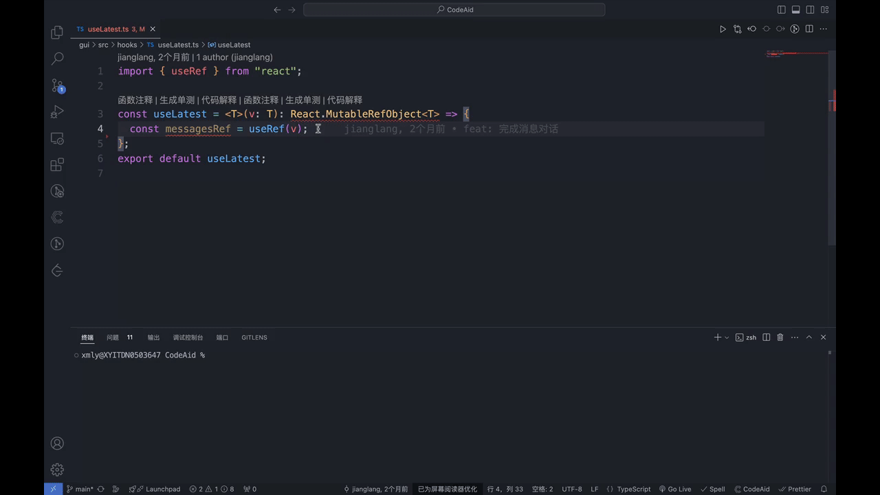Image resolution: width=880 pixels, height=495 pixels.
Task: Open notifications bell in status bar
Action: [824, 489]
